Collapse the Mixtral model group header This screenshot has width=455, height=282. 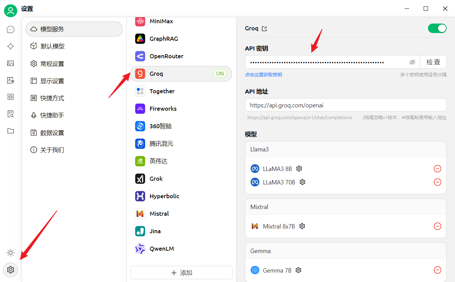[x=346, y=207]
